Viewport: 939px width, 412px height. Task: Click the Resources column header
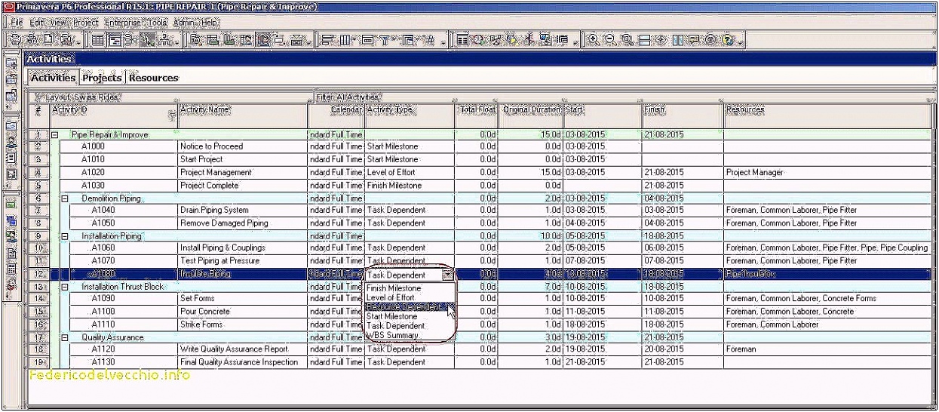[827, 115]
